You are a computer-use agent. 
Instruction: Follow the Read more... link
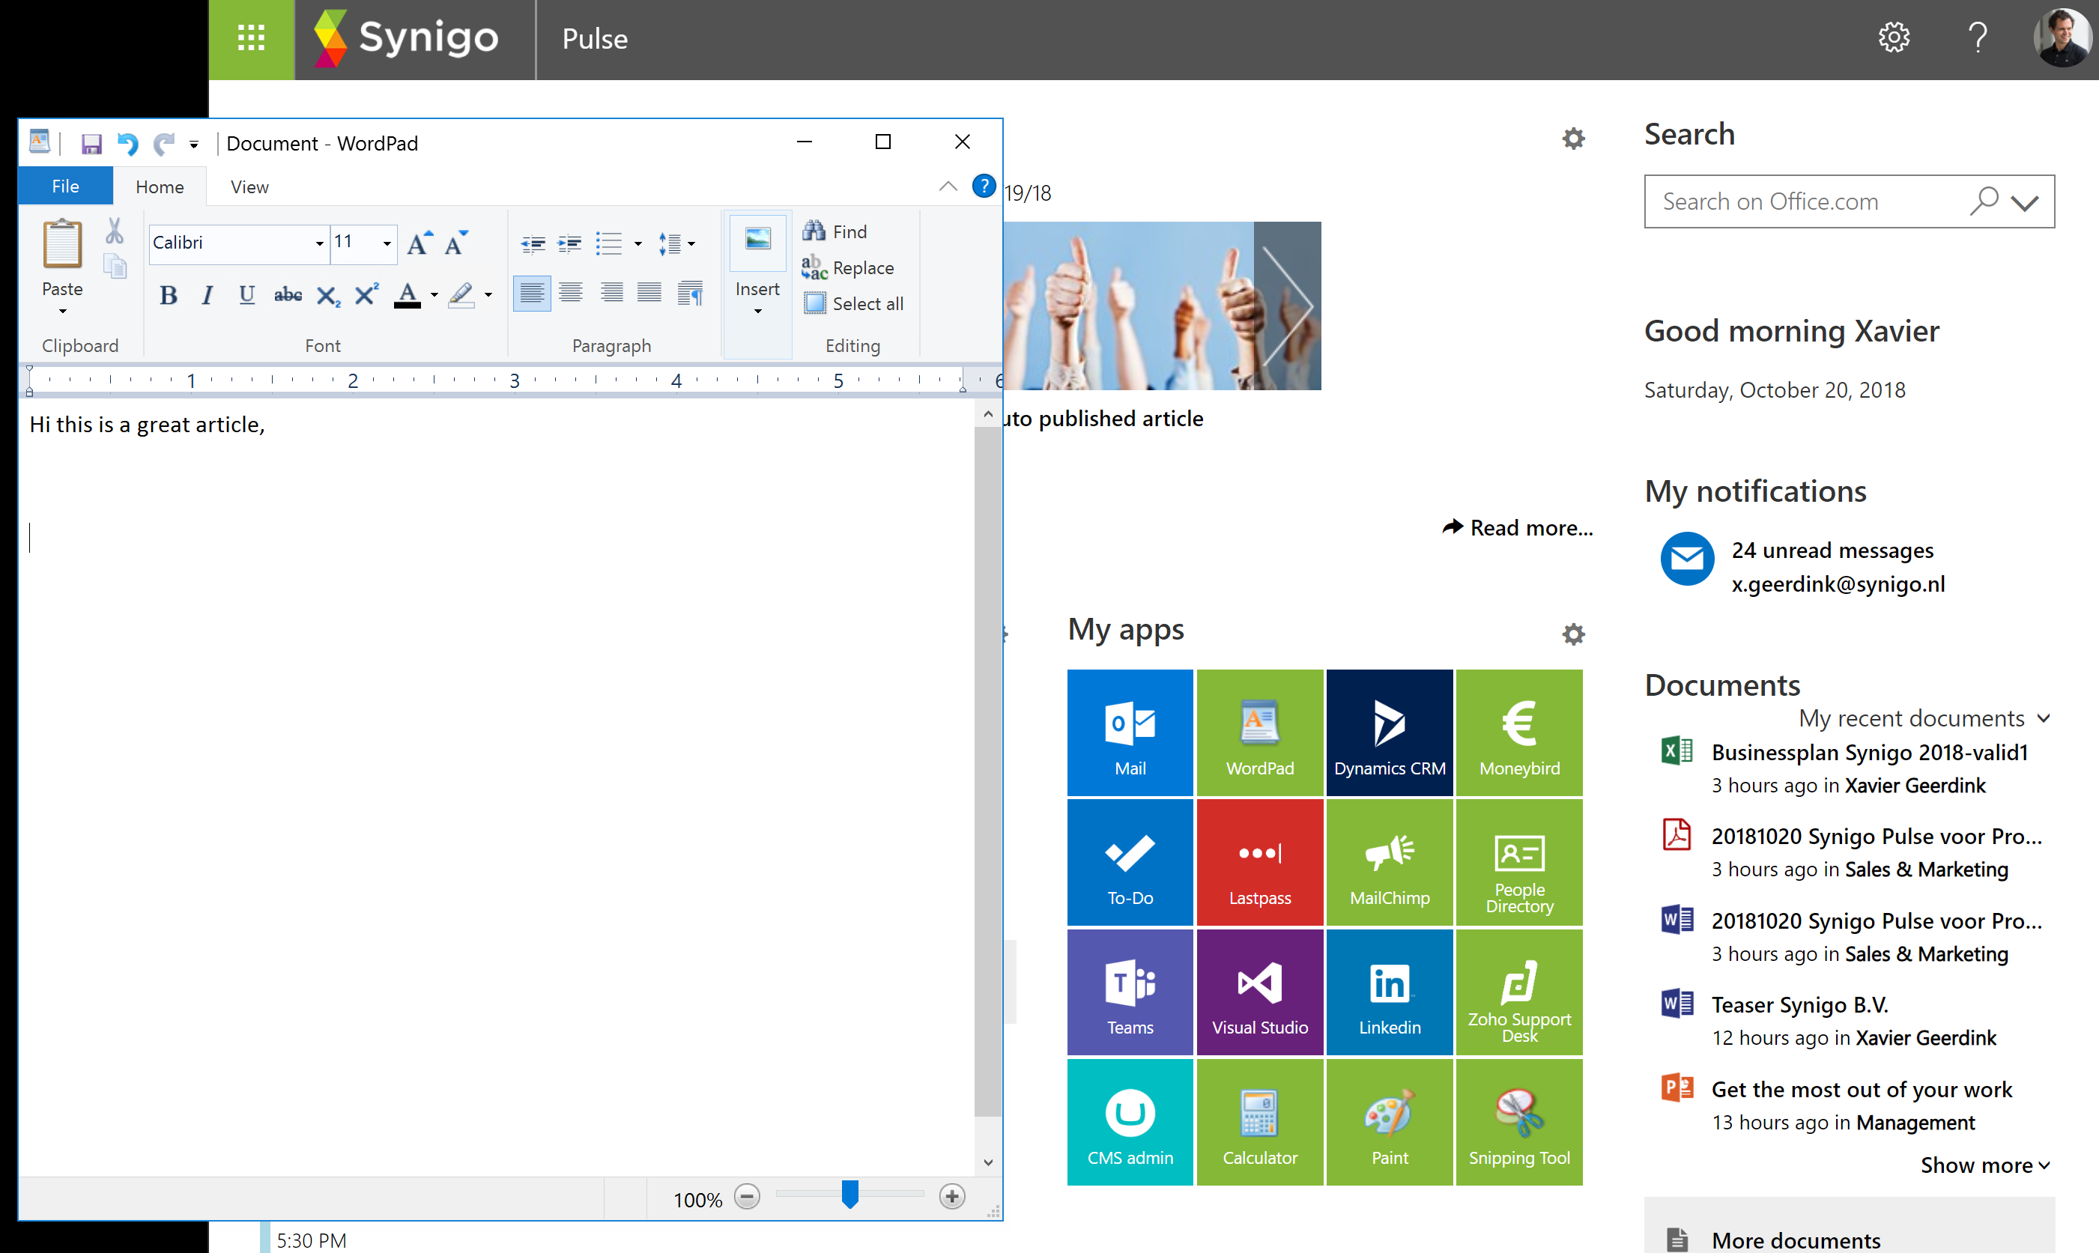pyautogui.click(x=1517, y=528)
